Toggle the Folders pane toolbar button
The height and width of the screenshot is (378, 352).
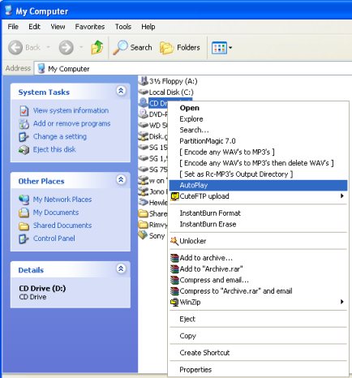pyautogui.click(x=180, y=48)
